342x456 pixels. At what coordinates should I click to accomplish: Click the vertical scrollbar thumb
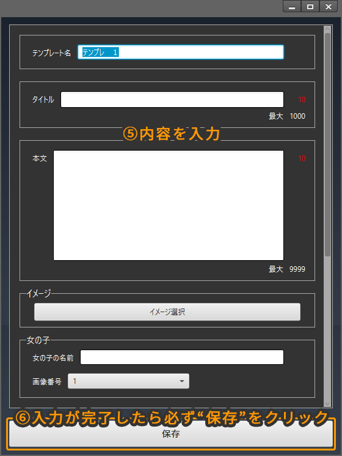(x=327, y=144)
